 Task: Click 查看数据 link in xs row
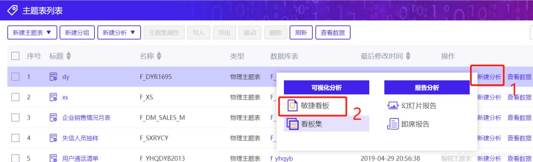[x=520, y=97]
